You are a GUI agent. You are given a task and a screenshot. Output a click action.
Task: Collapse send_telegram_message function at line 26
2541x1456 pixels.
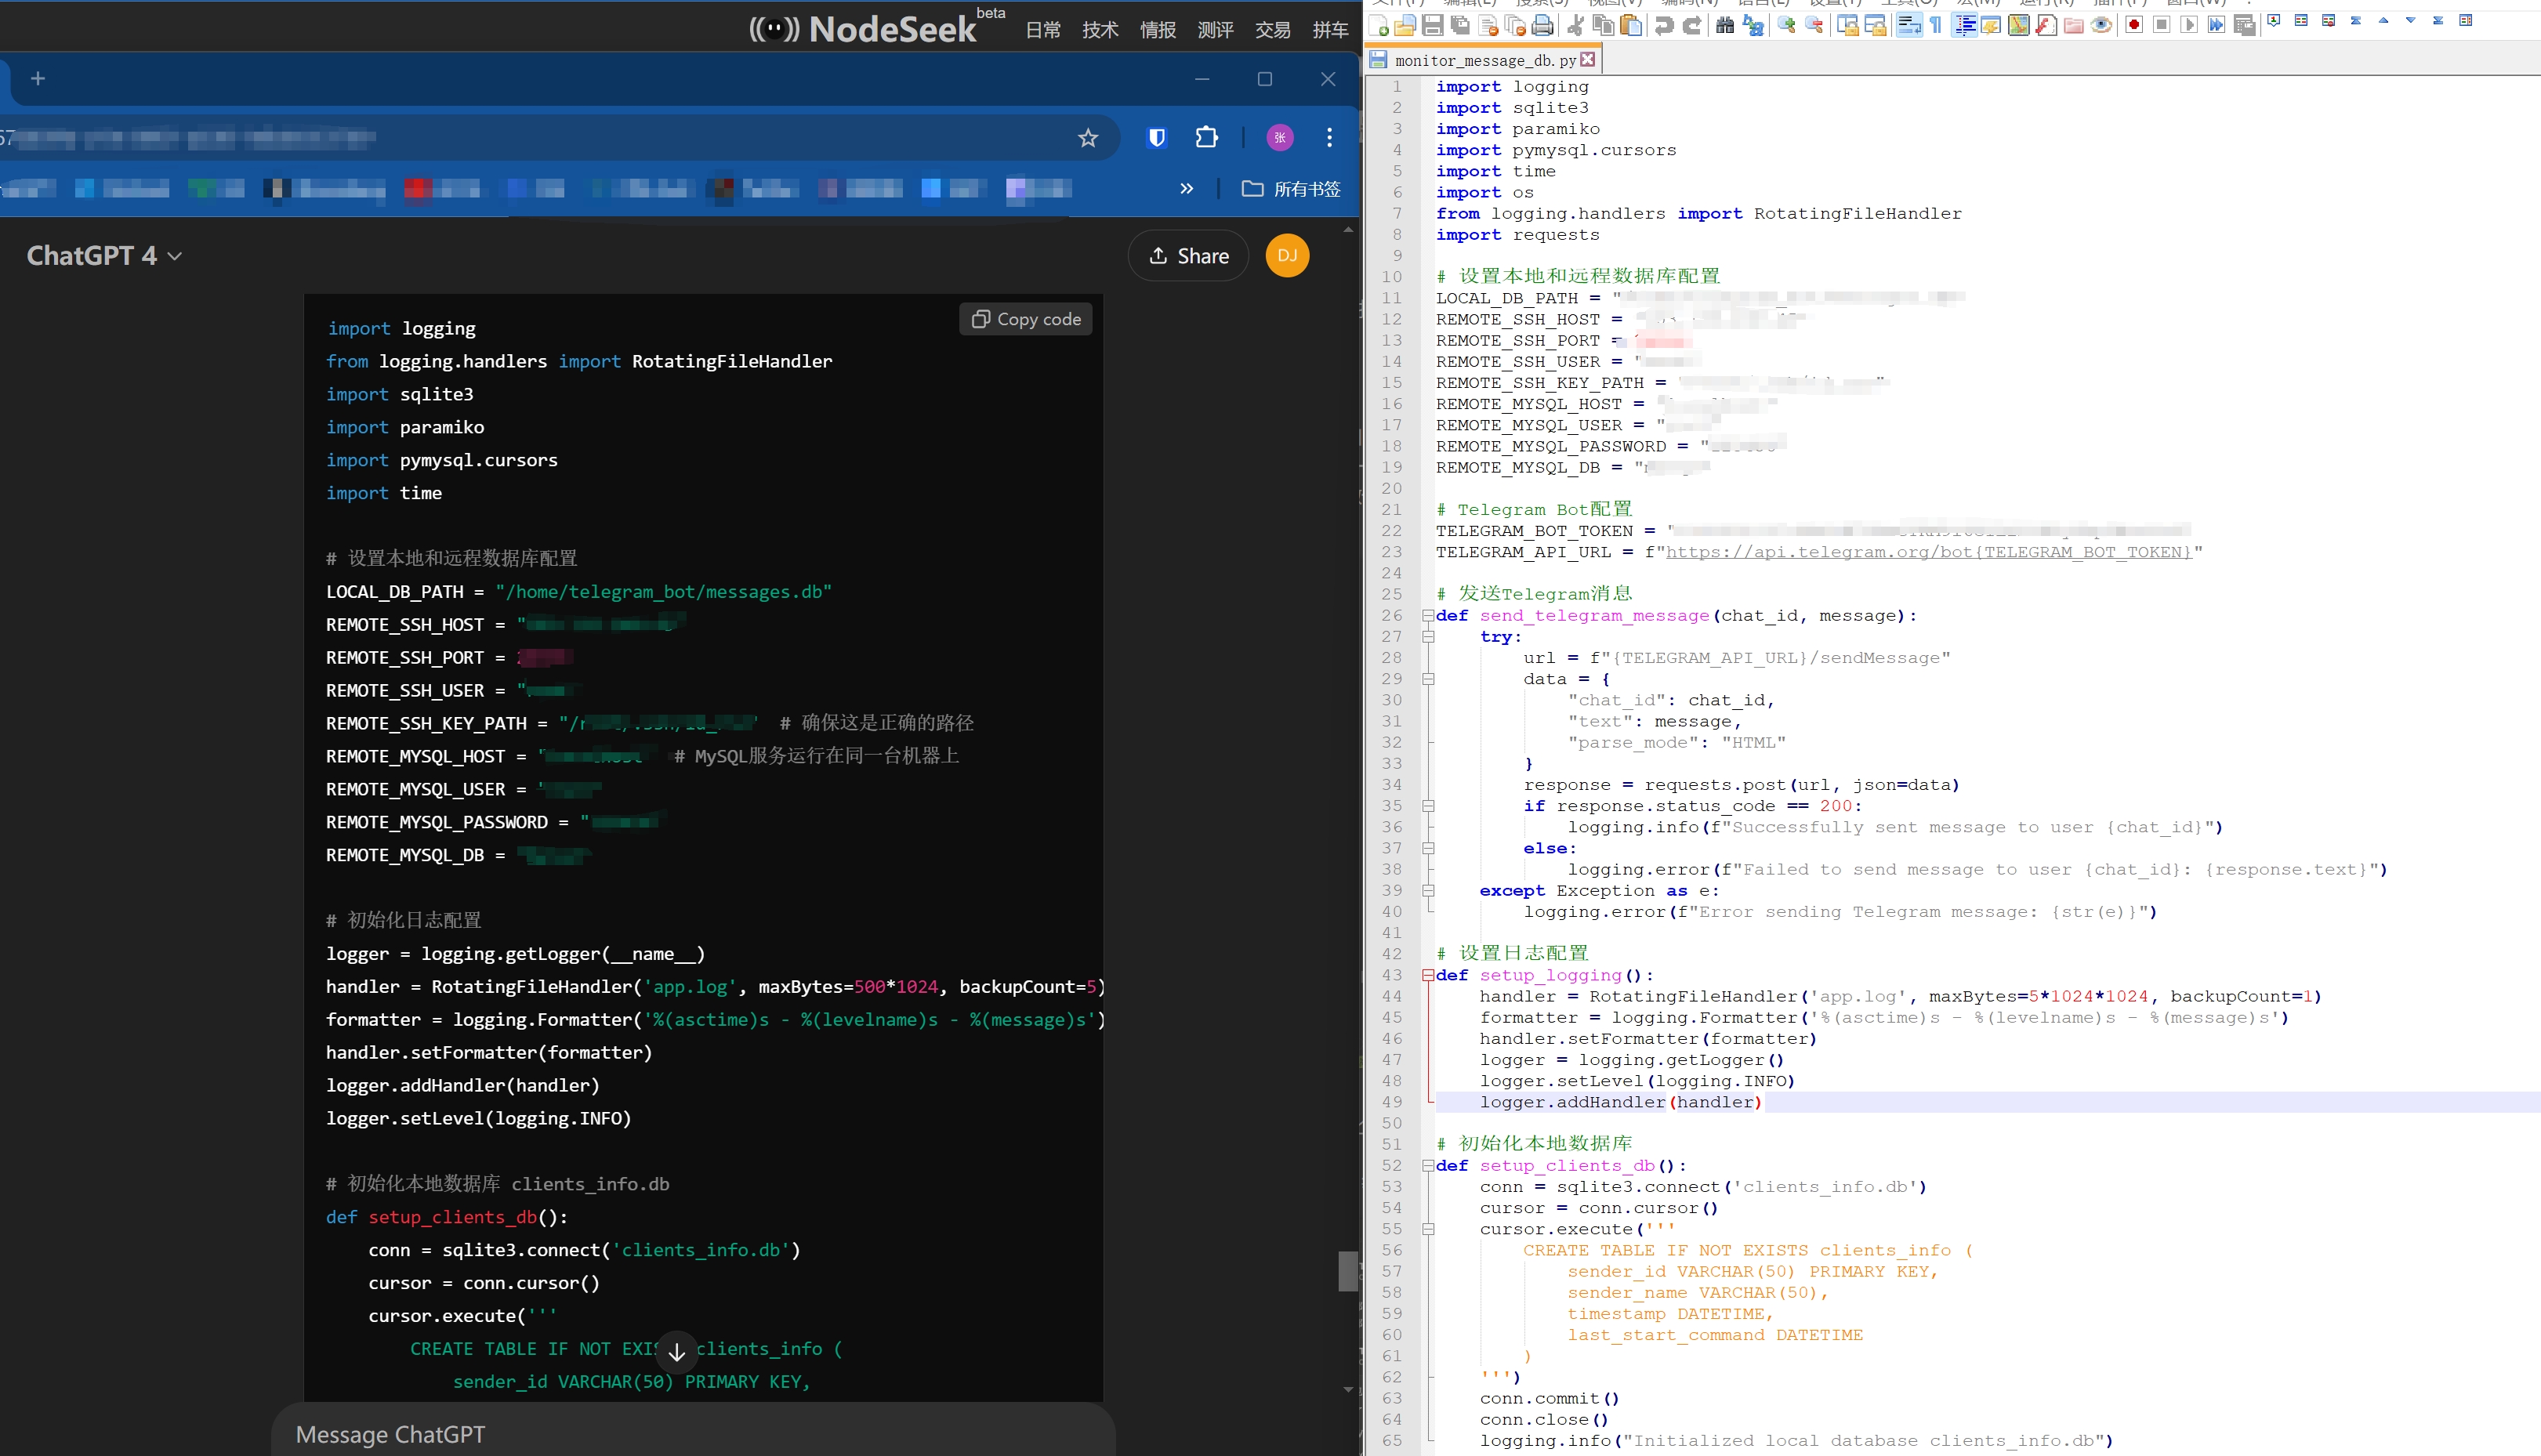pos(1428,616)
